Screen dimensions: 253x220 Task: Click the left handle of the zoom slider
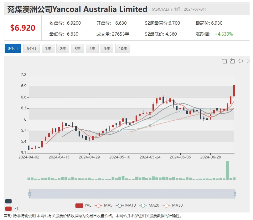pos(29,193)
